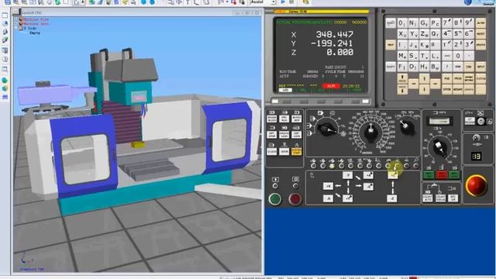Click the red spindle stop button
The image size is (496, 279).
pyautogui.click(x=442, y=174)
